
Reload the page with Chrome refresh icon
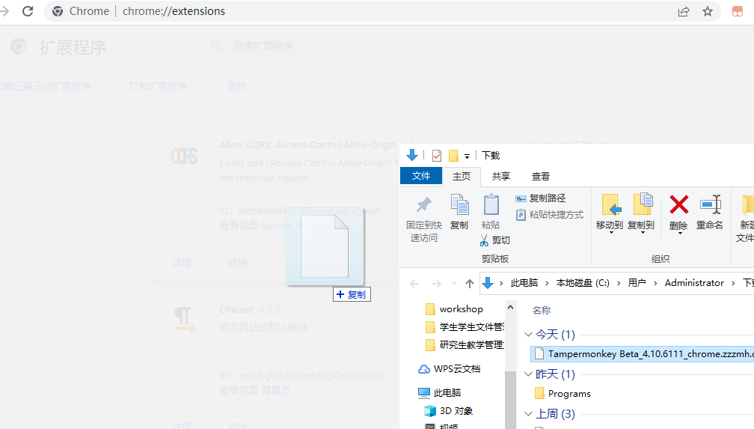coord(28,11)
